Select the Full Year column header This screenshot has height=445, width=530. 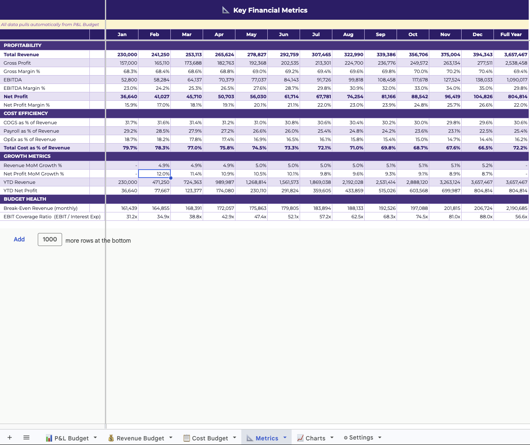(x=511, y=34)
